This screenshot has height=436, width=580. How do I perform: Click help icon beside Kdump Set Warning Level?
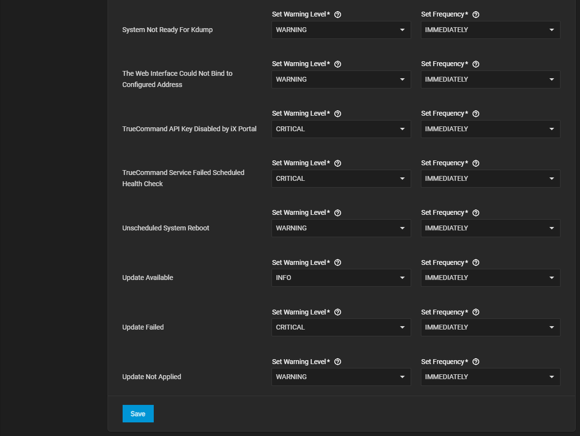click(338, 15)
